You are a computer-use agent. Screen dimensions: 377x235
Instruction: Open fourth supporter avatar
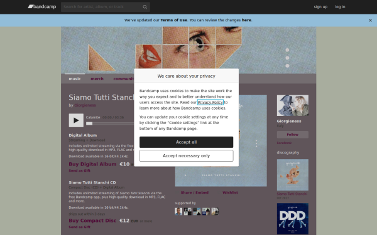tap(206, 212)
